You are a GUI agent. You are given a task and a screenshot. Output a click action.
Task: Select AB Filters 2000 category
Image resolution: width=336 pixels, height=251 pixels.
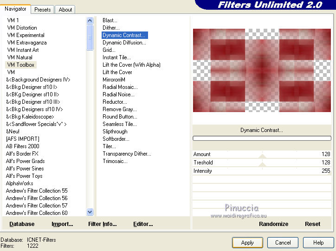click(x=22, y=146)
